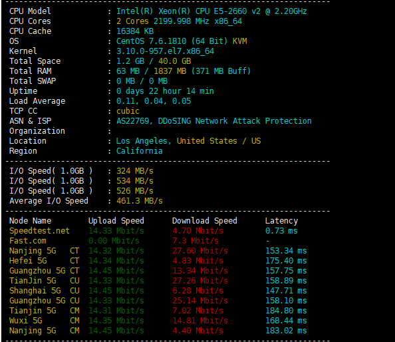This screenshot has width=395, height=342.
Task: Select the Total RAM usage text
Action: [x=184, y=71]
